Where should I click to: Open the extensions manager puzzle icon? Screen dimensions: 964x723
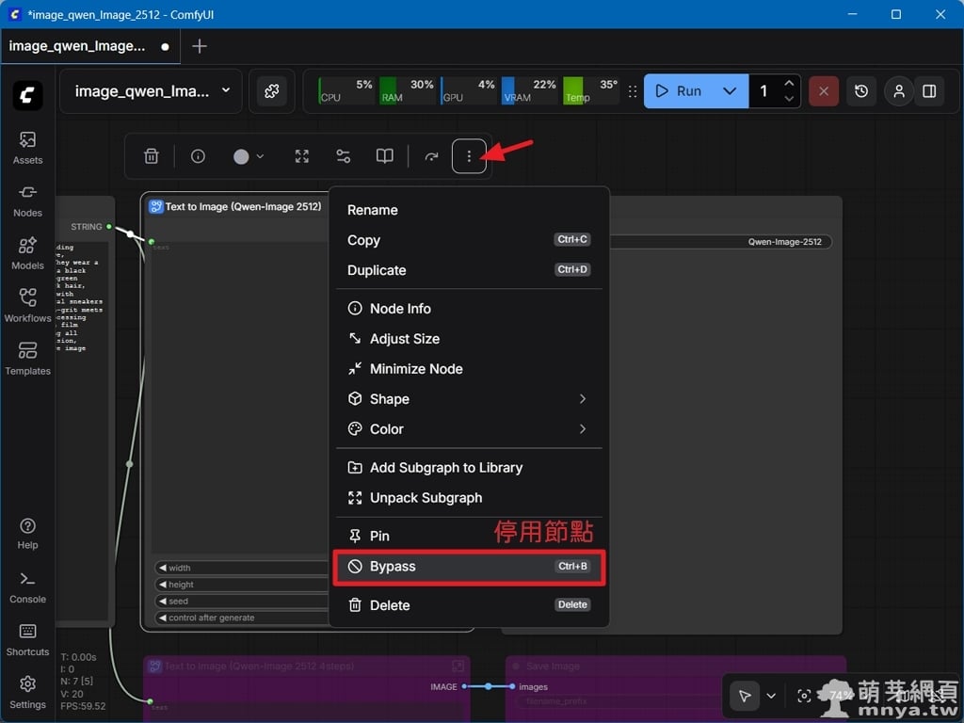coord(271,91)
